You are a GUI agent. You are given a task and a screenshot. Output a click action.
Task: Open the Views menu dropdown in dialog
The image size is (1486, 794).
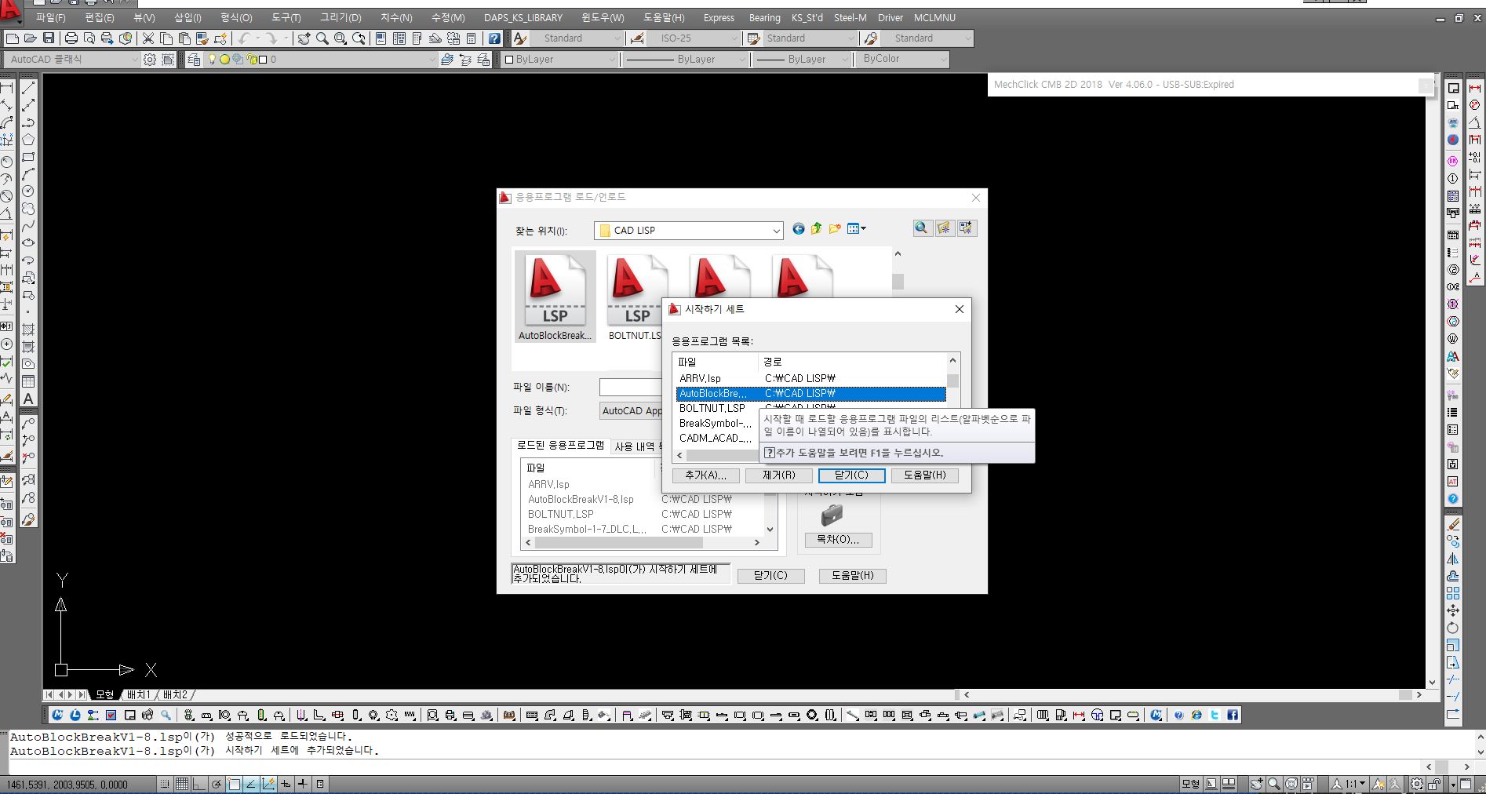point(857,229)
